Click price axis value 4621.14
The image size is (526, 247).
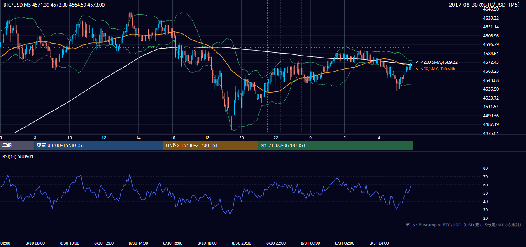click(x=491, y=27)
